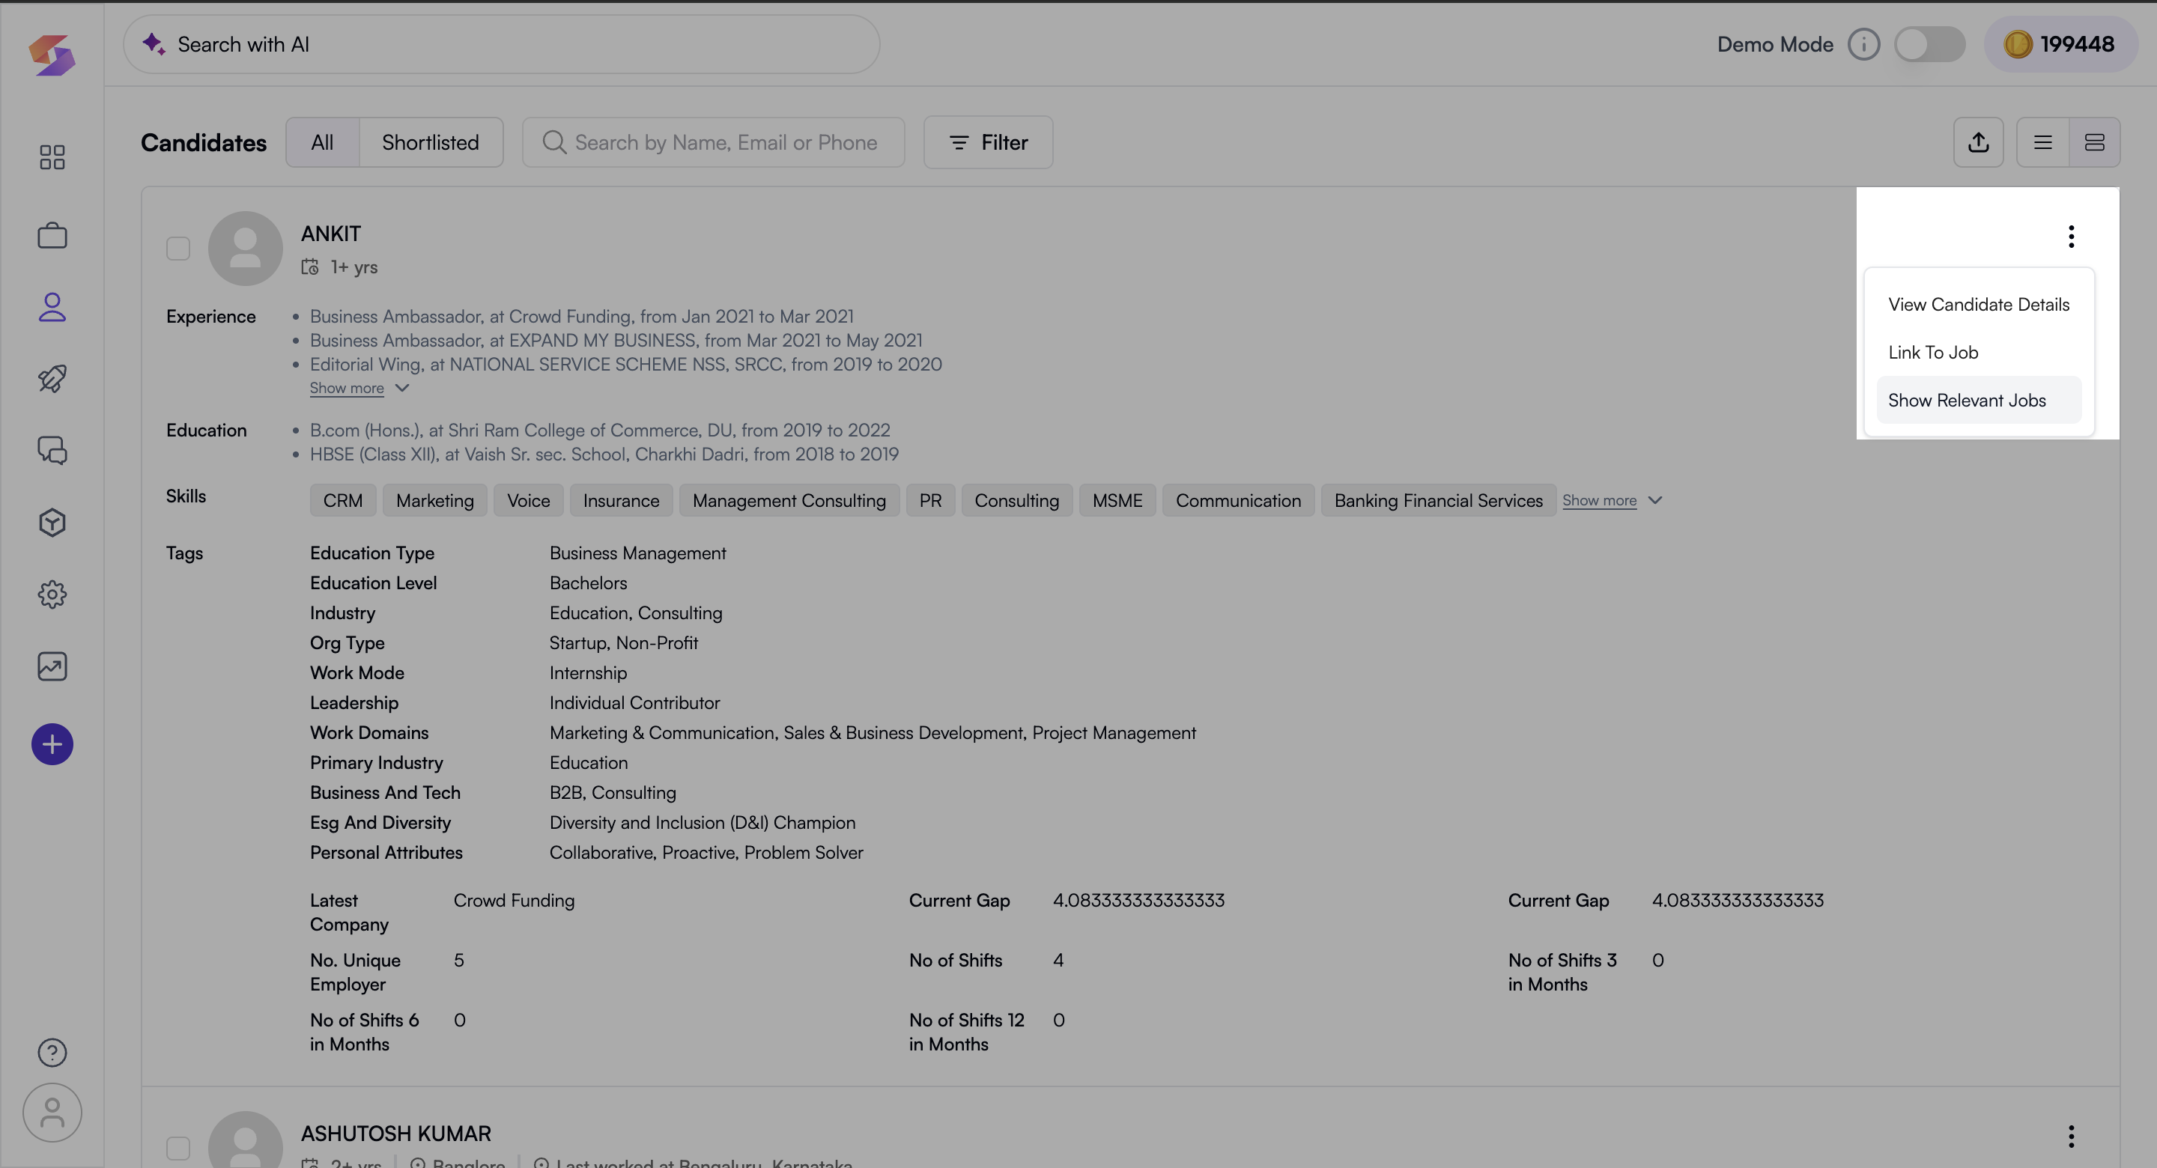Open the Filter dropdown button
The height and width of the screenshot is (1168, 2157).
click(x=988, y=142)
